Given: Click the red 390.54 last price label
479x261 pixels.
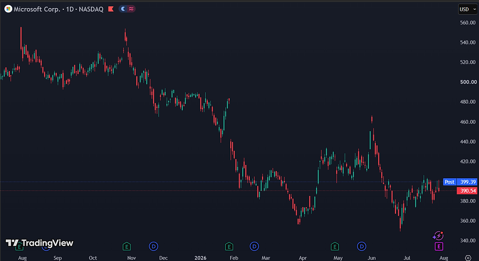Looking at the screenshot, I should click(468, 191).
